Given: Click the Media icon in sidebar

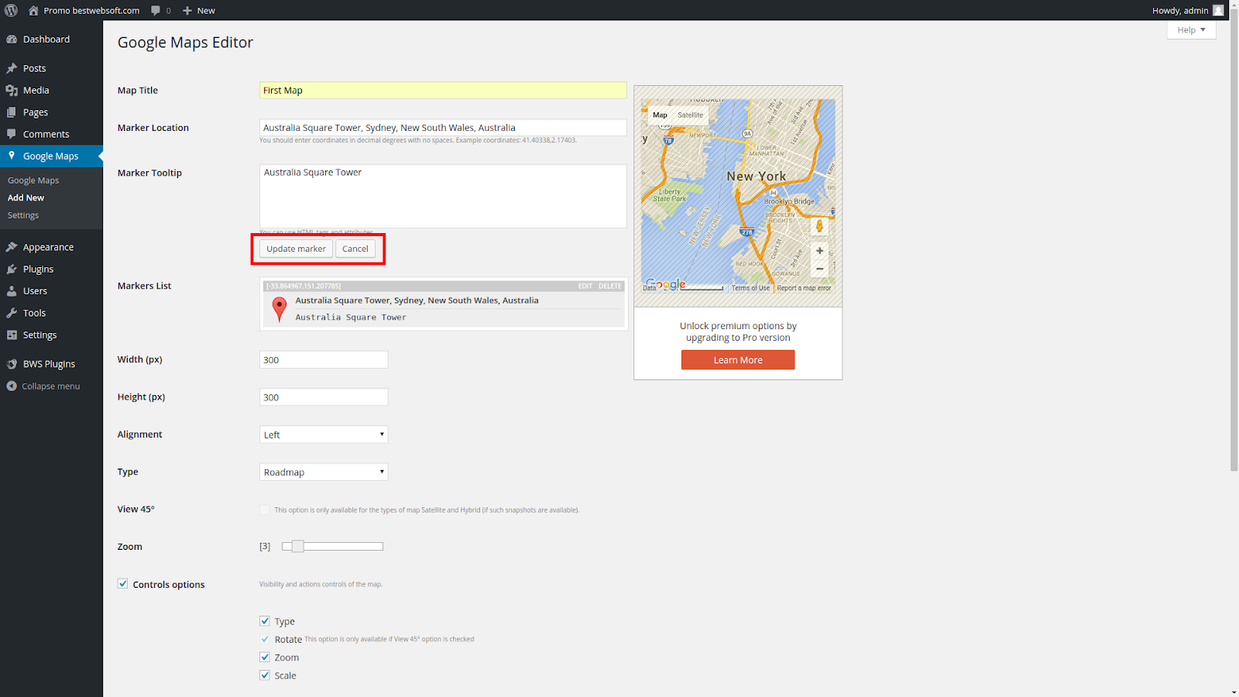Looking at the screenshot, I should 12,91.
